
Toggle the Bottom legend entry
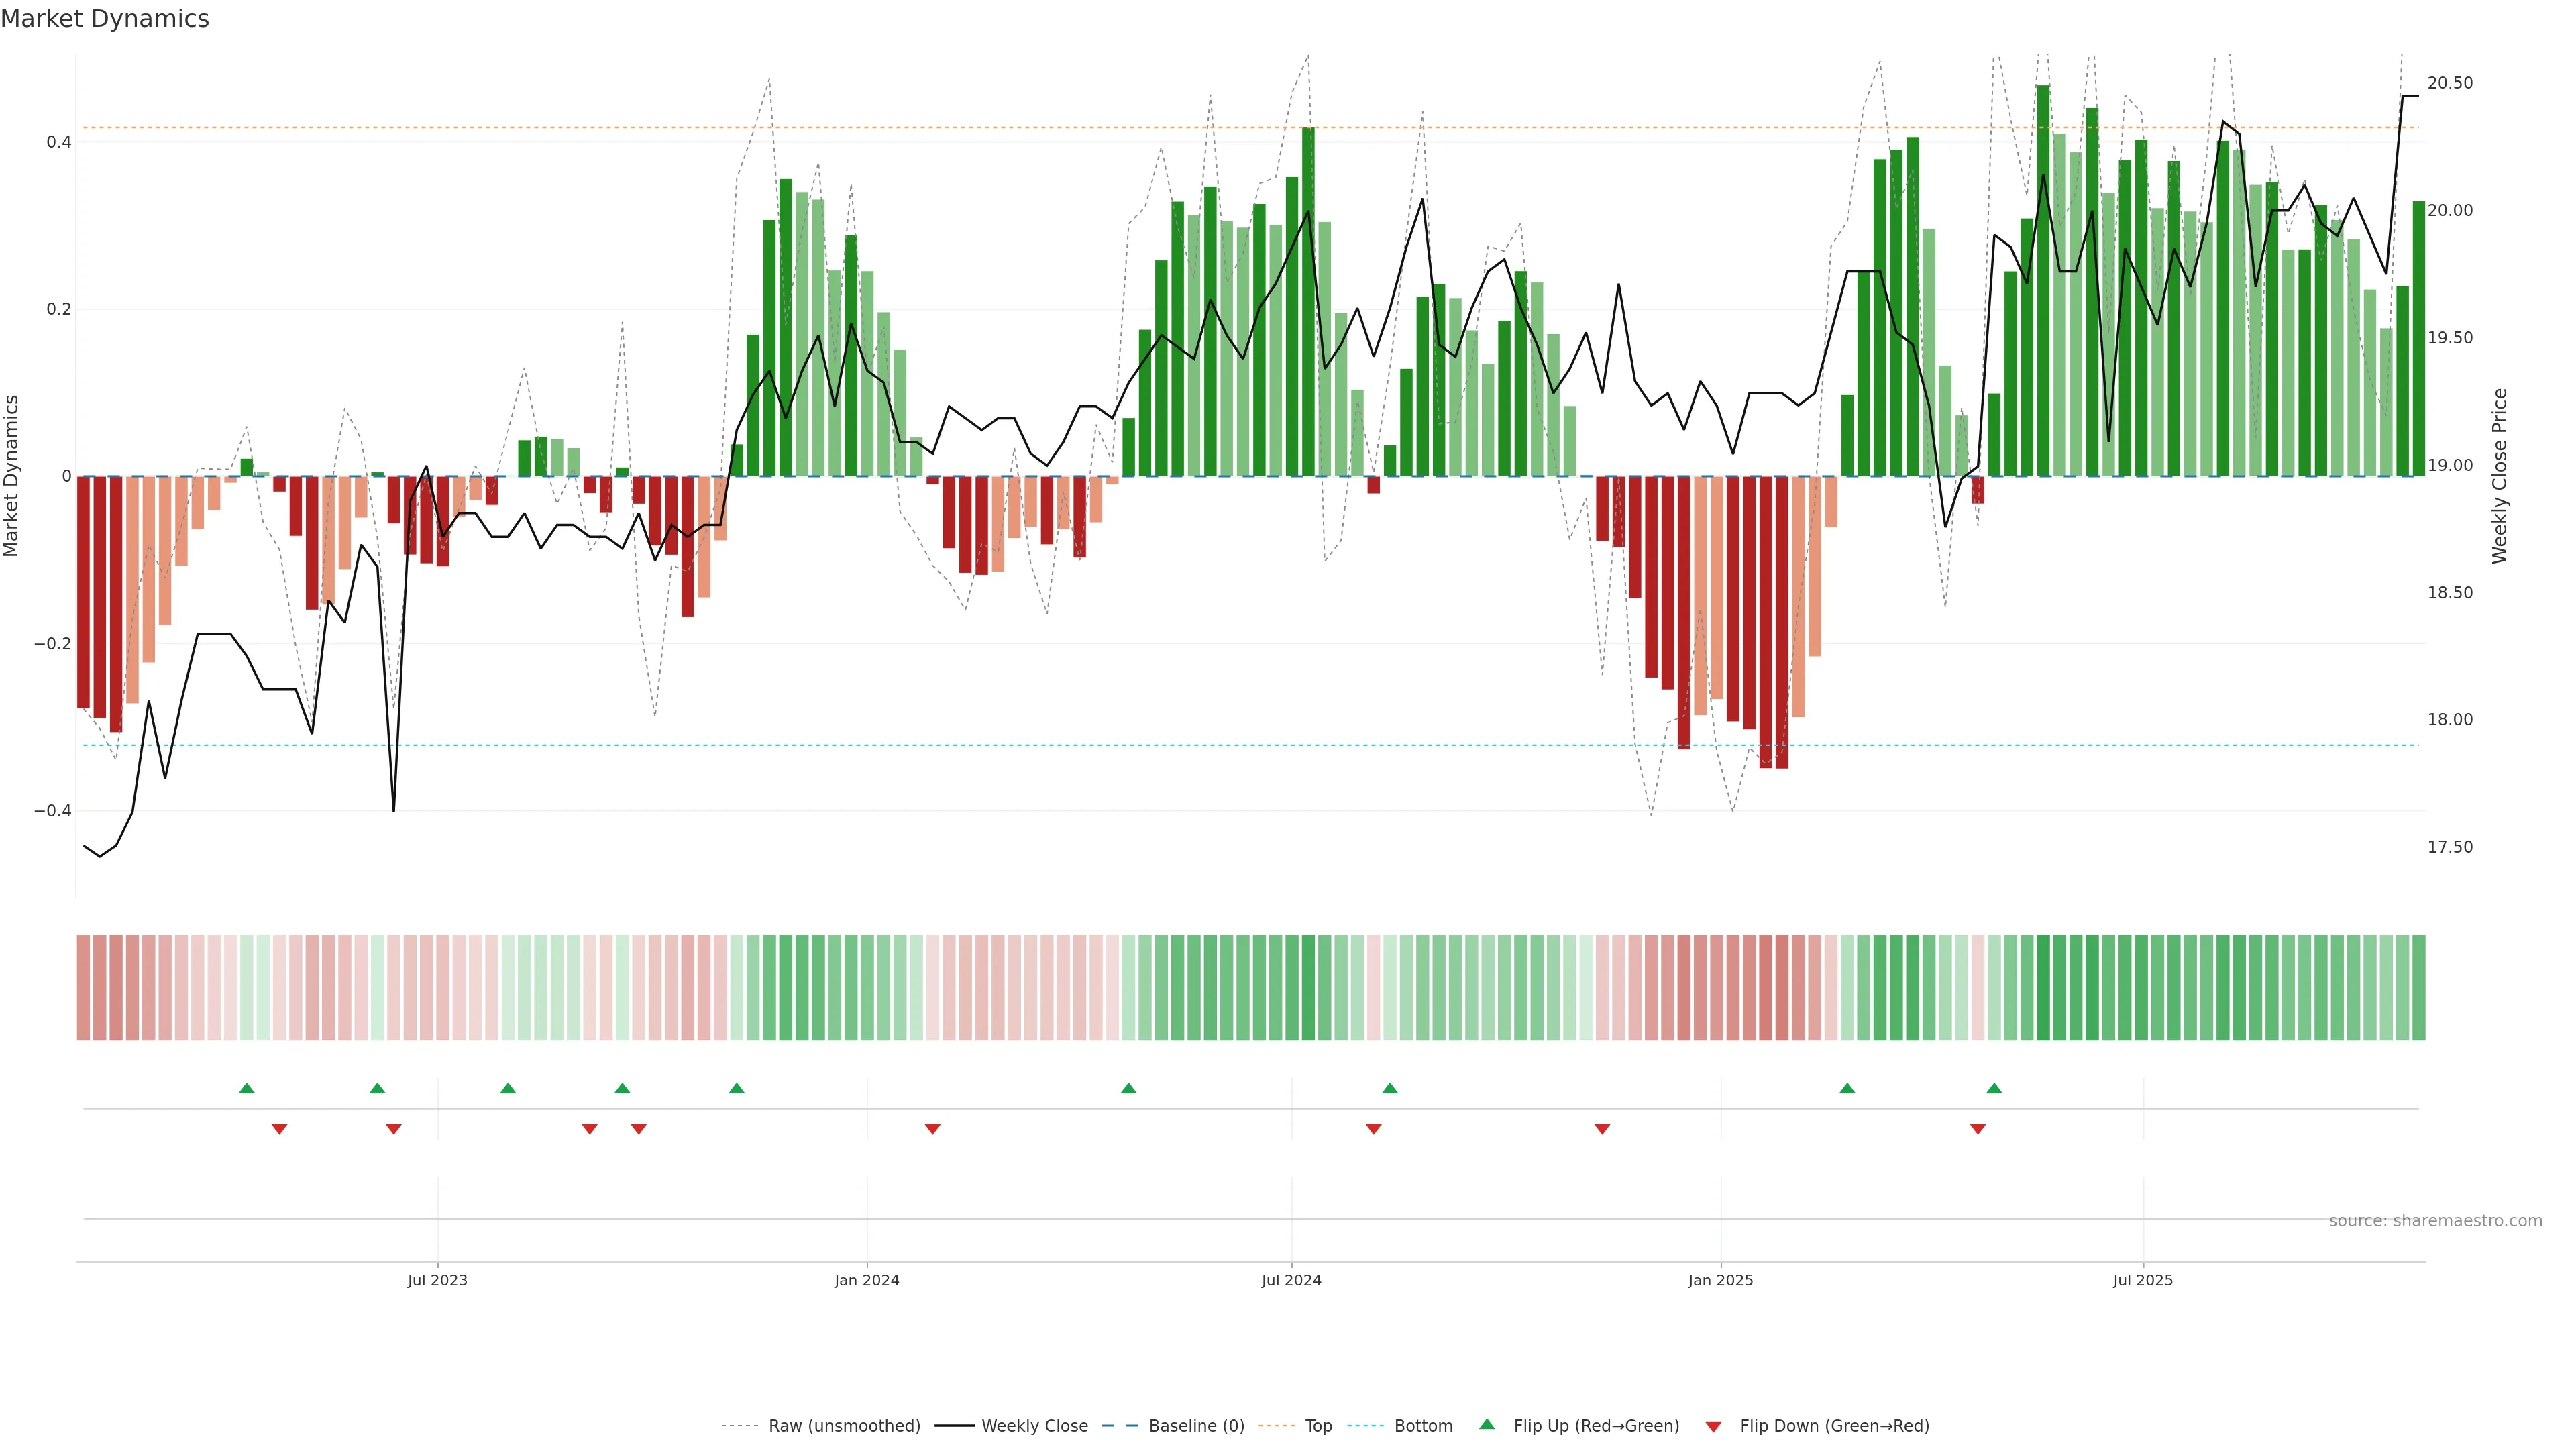coord(1423,1426)
